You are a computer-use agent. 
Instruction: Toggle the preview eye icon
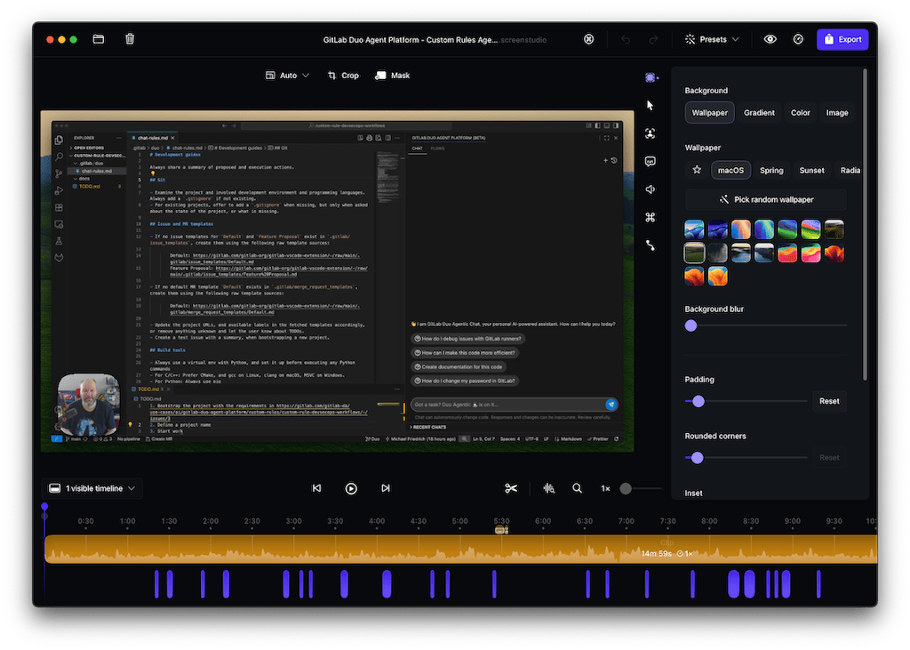coord(770,39)
